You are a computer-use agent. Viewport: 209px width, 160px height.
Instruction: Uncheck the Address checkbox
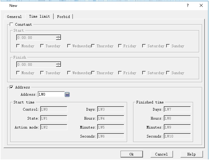click(x=12, y=87)
